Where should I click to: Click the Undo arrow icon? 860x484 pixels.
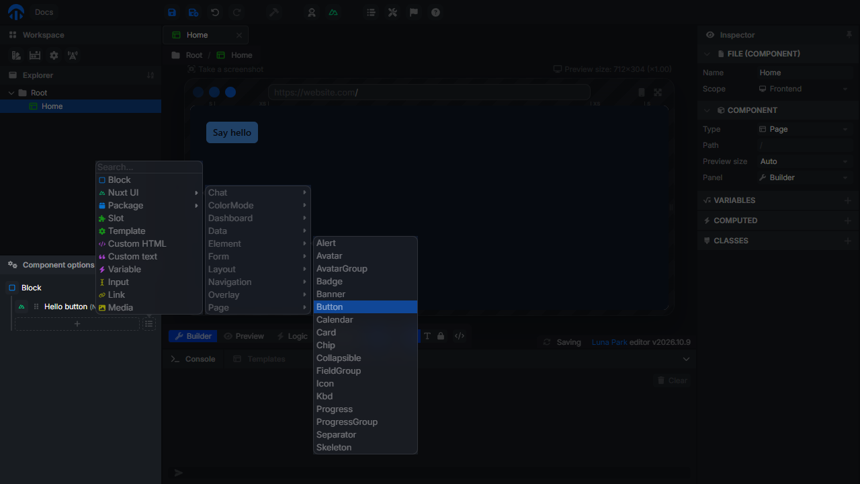click(215, 12)
